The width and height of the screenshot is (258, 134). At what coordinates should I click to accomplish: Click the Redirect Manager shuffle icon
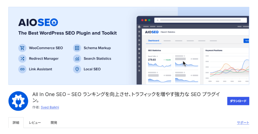pos(22,59)
